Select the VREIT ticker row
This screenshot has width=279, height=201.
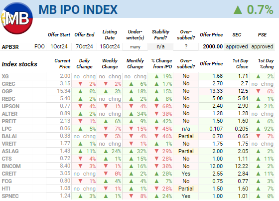click(9, 144)
